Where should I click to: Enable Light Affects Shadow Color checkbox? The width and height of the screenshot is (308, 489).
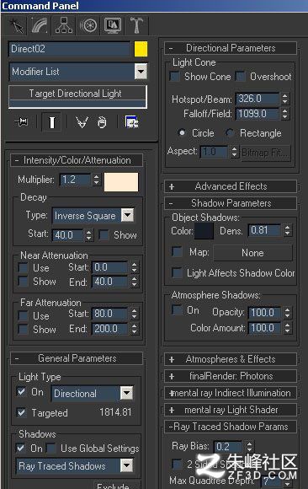[x=177, y=272]
